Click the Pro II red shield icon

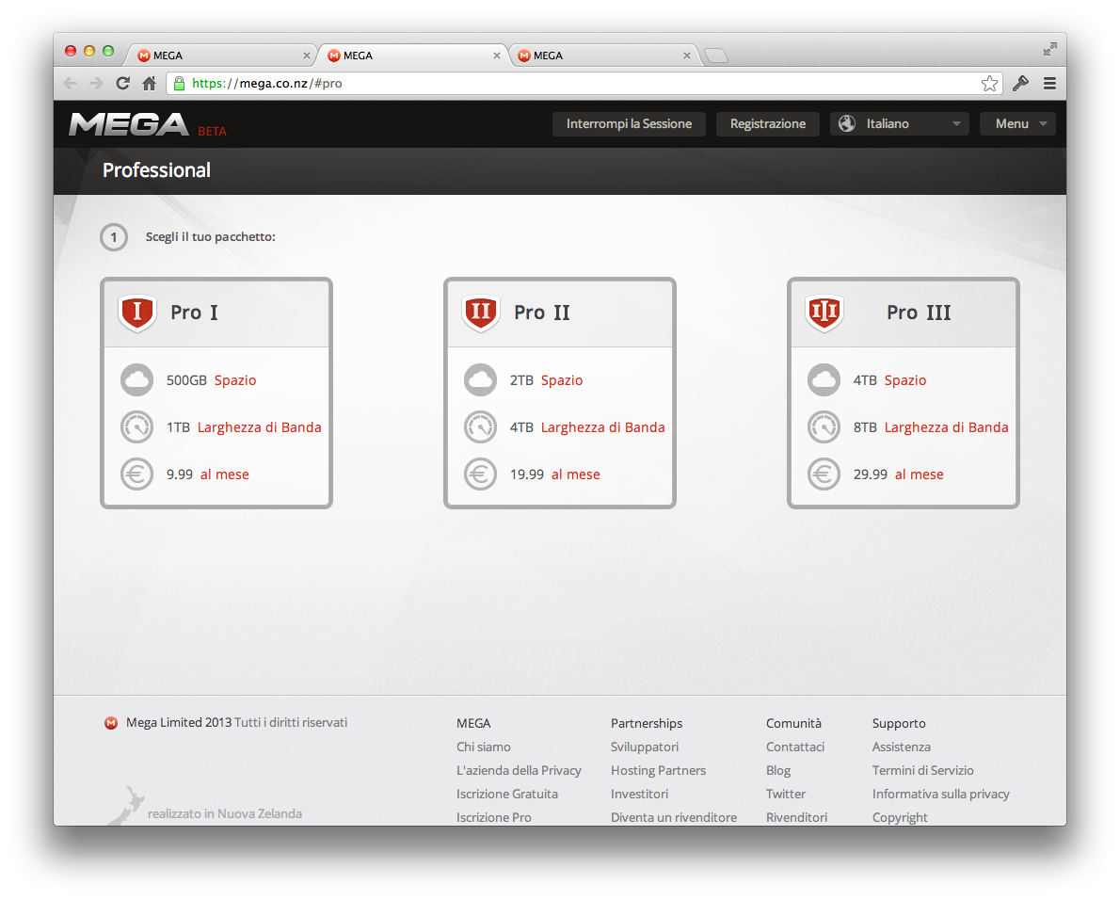tap(481, 313)
